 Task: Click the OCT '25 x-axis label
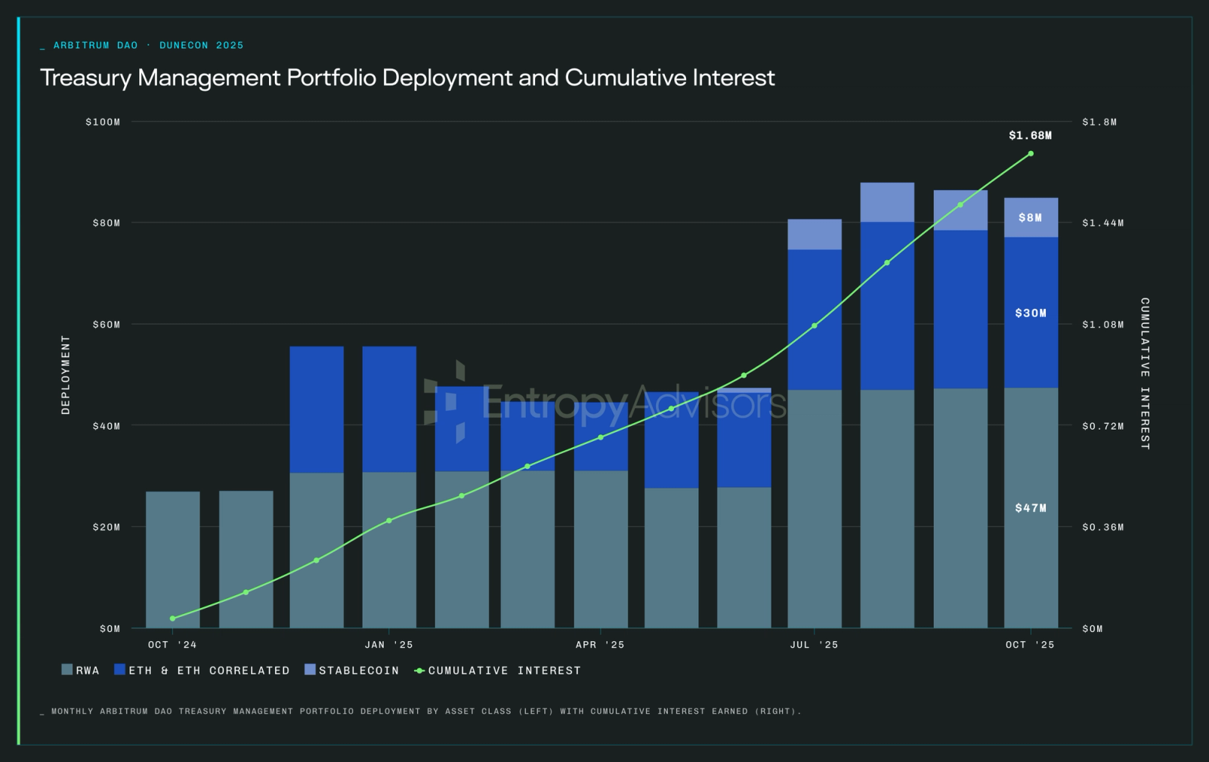point(1030,645)
